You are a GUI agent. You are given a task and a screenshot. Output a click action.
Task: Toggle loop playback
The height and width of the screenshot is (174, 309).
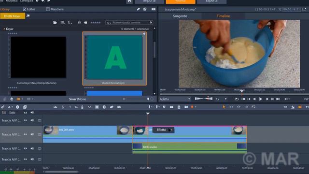tap(237, 99)
